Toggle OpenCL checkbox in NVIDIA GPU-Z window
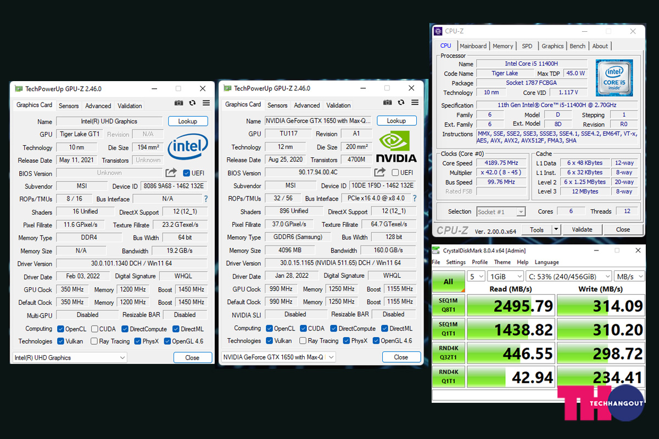 coord(269,328)
